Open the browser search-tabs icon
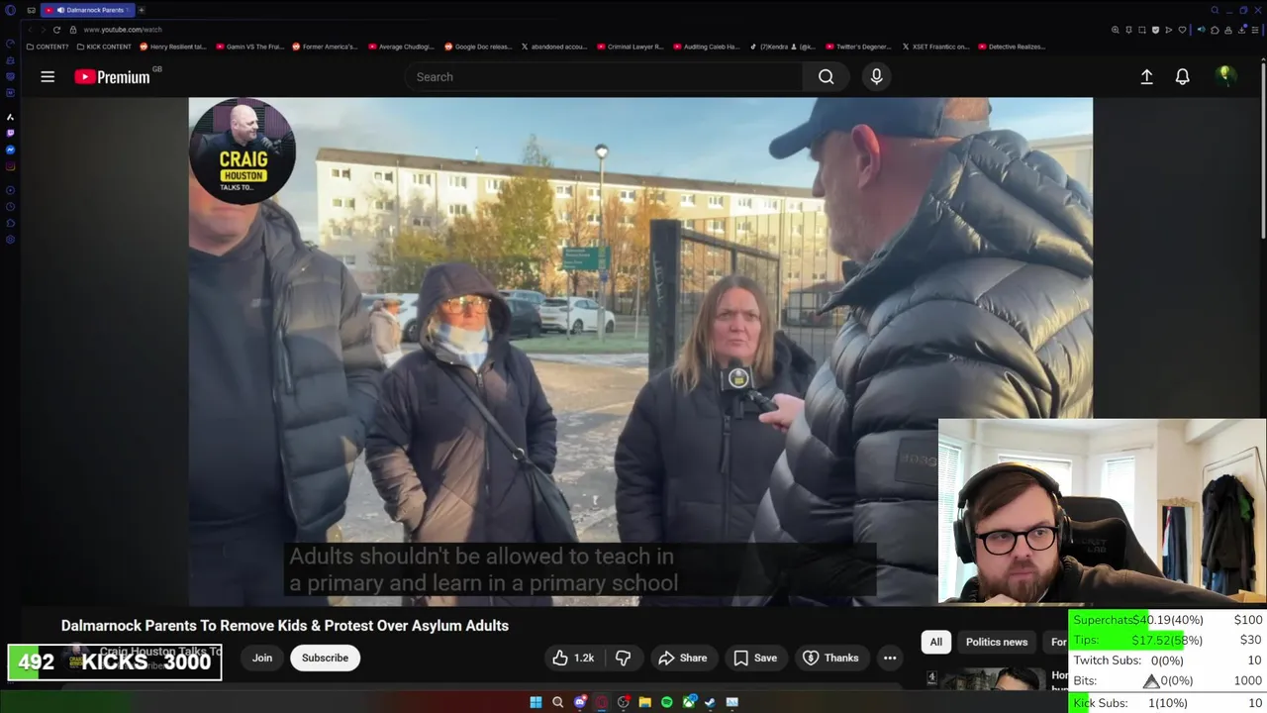 (x=1216, y=10)
